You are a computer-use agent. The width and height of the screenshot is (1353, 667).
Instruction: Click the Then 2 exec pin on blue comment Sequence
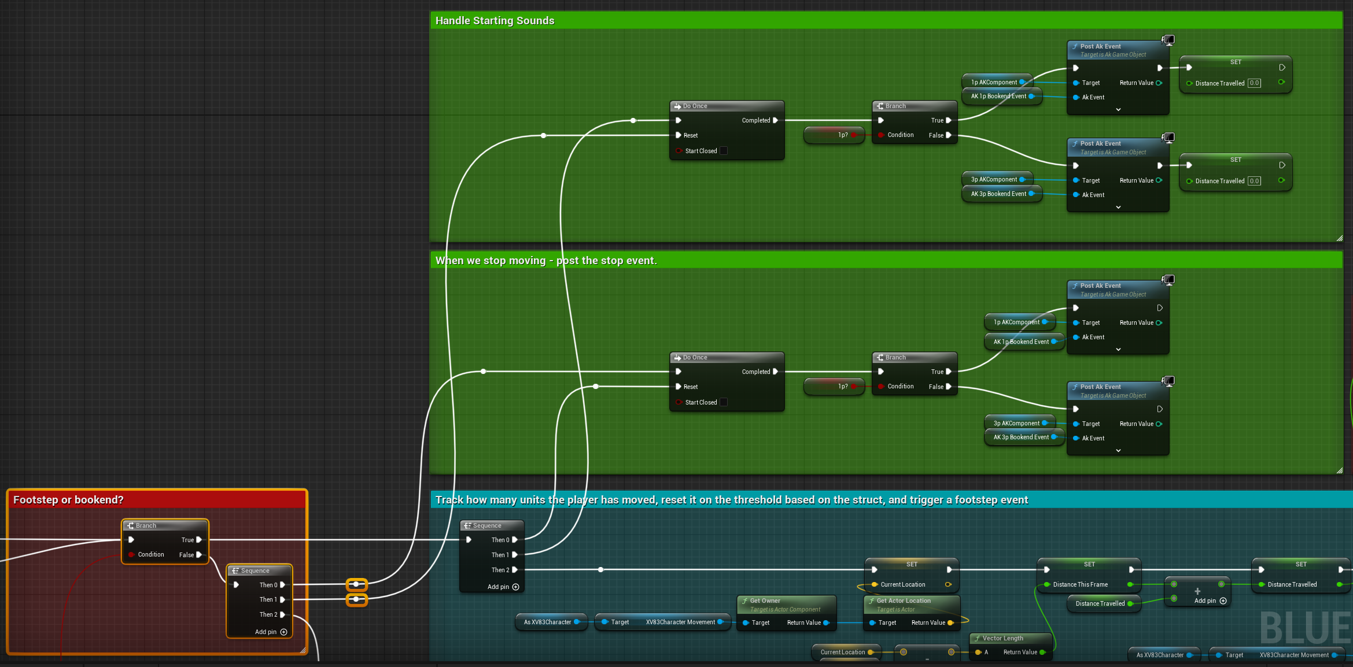pos(514,570)
